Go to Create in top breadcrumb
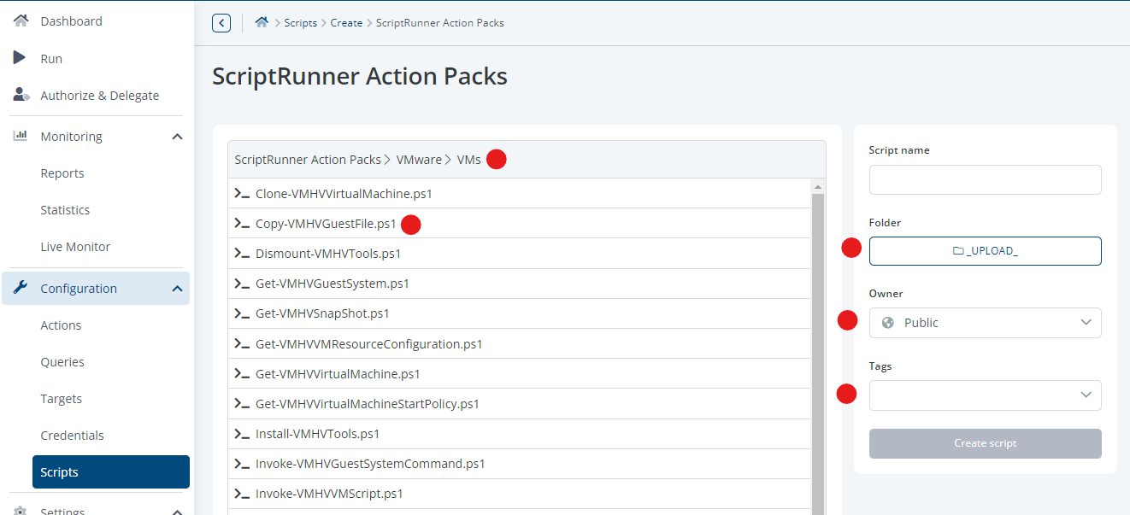 pos(346,23)
